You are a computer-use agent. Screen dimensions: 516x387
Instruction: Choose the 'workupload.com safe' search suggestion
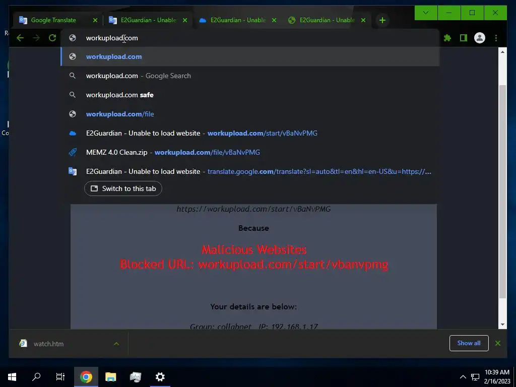[250, 95]
